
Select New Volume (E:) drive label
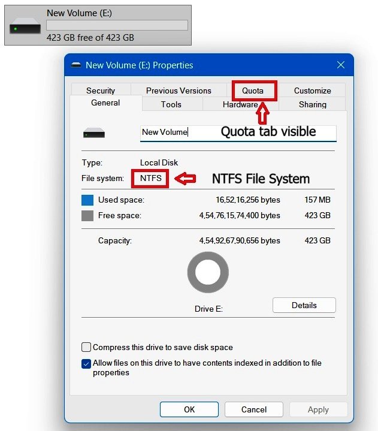tap(79, 13)
